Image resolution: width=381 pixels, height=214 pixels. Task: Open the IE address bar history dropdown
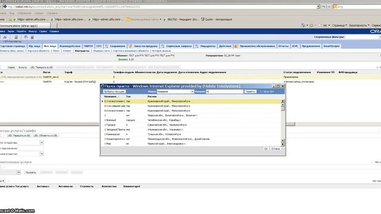318,7
